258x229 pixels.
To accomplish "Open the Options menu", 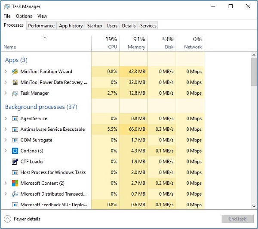I will pos(24,16).
